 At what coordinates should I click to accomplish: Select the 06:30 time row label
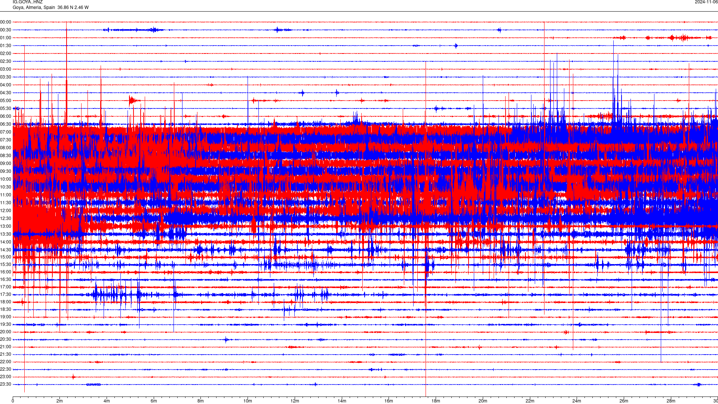tap(6, 124)
